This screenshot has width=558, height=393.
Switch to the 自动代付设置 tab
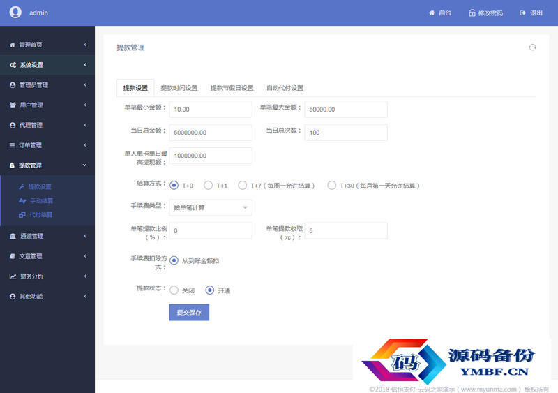click(x=285, y=88)
